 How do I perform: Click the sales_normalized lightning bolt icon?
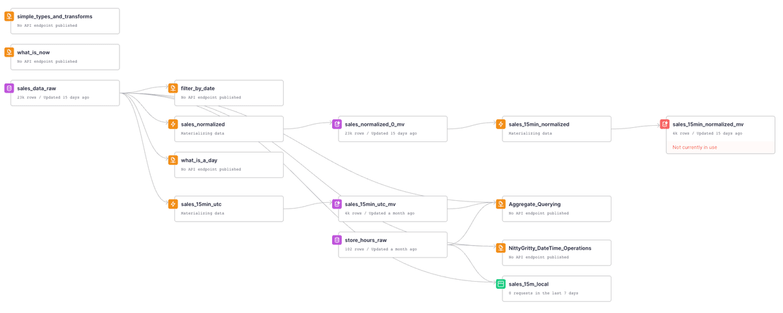pos(173,124)
